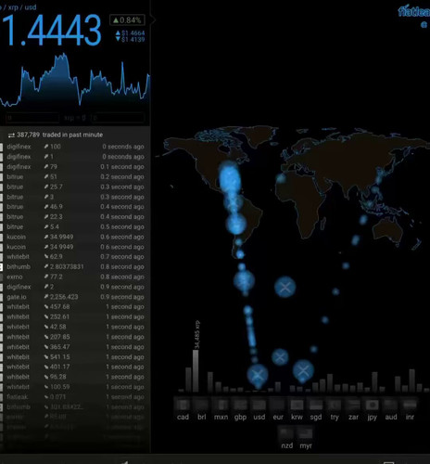Screen dimensions: 430x464
Task: Select the bitrue 25.7 trade row
Action: (75, 187)
